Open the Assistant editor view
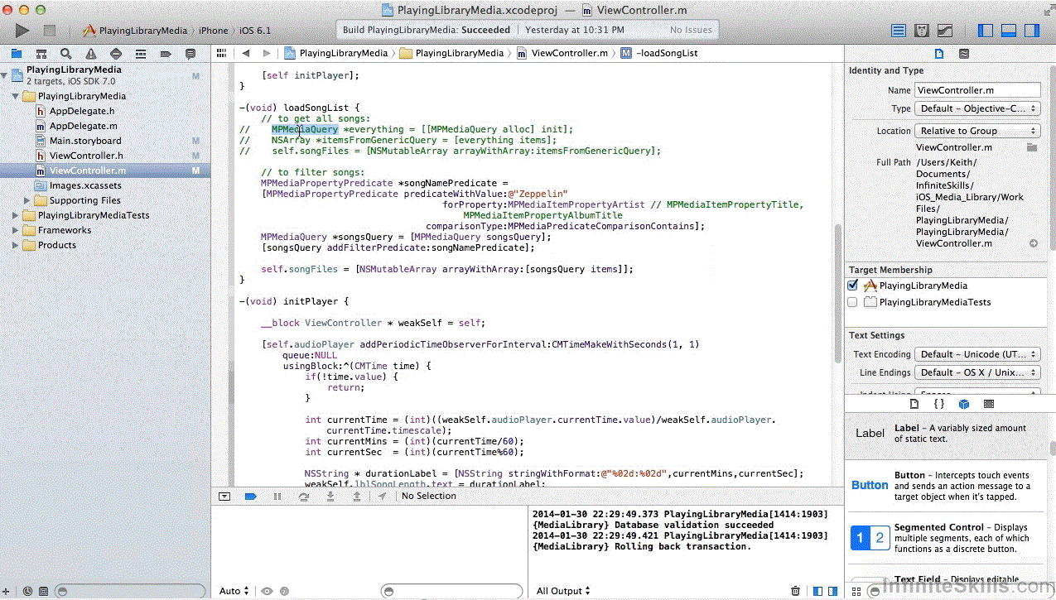Viewport: 1056px width, 600px height. [x=921, y=31]
